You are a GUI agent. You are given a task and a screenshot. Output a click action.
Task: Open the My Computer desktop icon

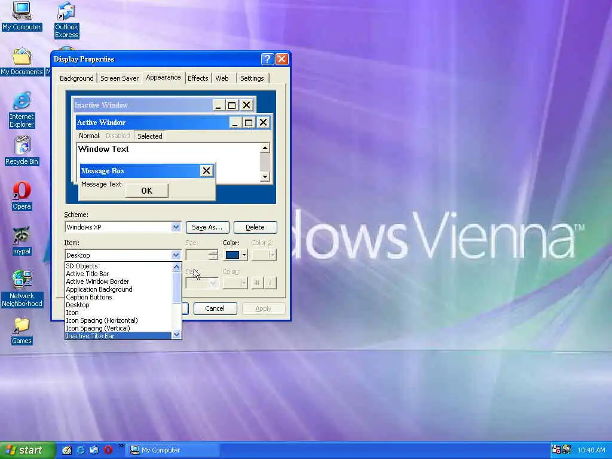[22, 16]
